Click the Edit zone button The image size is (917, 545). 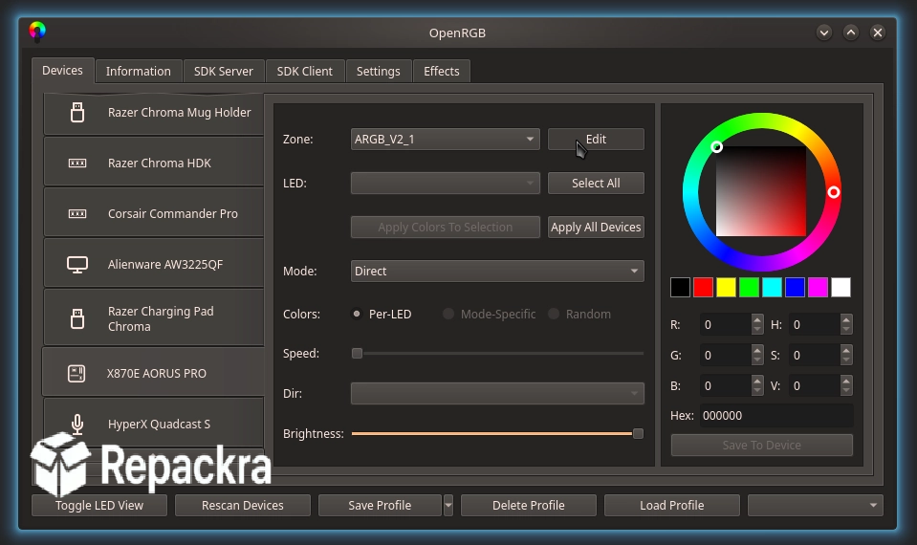click(x=596, y=140)
